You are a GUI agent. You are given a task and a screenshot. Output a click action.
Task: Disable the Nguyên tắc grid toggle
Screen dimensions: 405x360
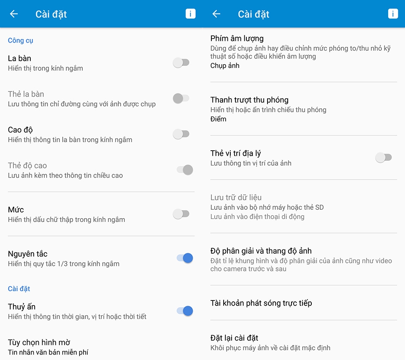point(185,258)
